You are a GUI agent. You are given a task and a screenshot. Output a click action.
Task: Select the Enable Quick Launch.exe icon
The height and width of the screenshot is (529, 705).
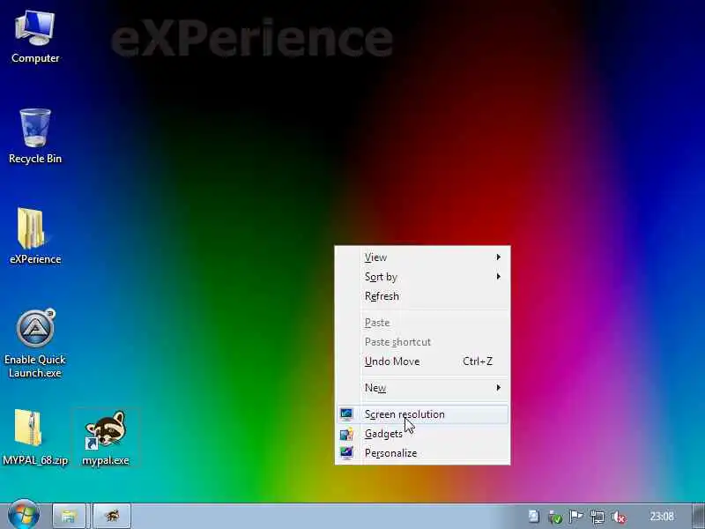[x=35, y=344]
